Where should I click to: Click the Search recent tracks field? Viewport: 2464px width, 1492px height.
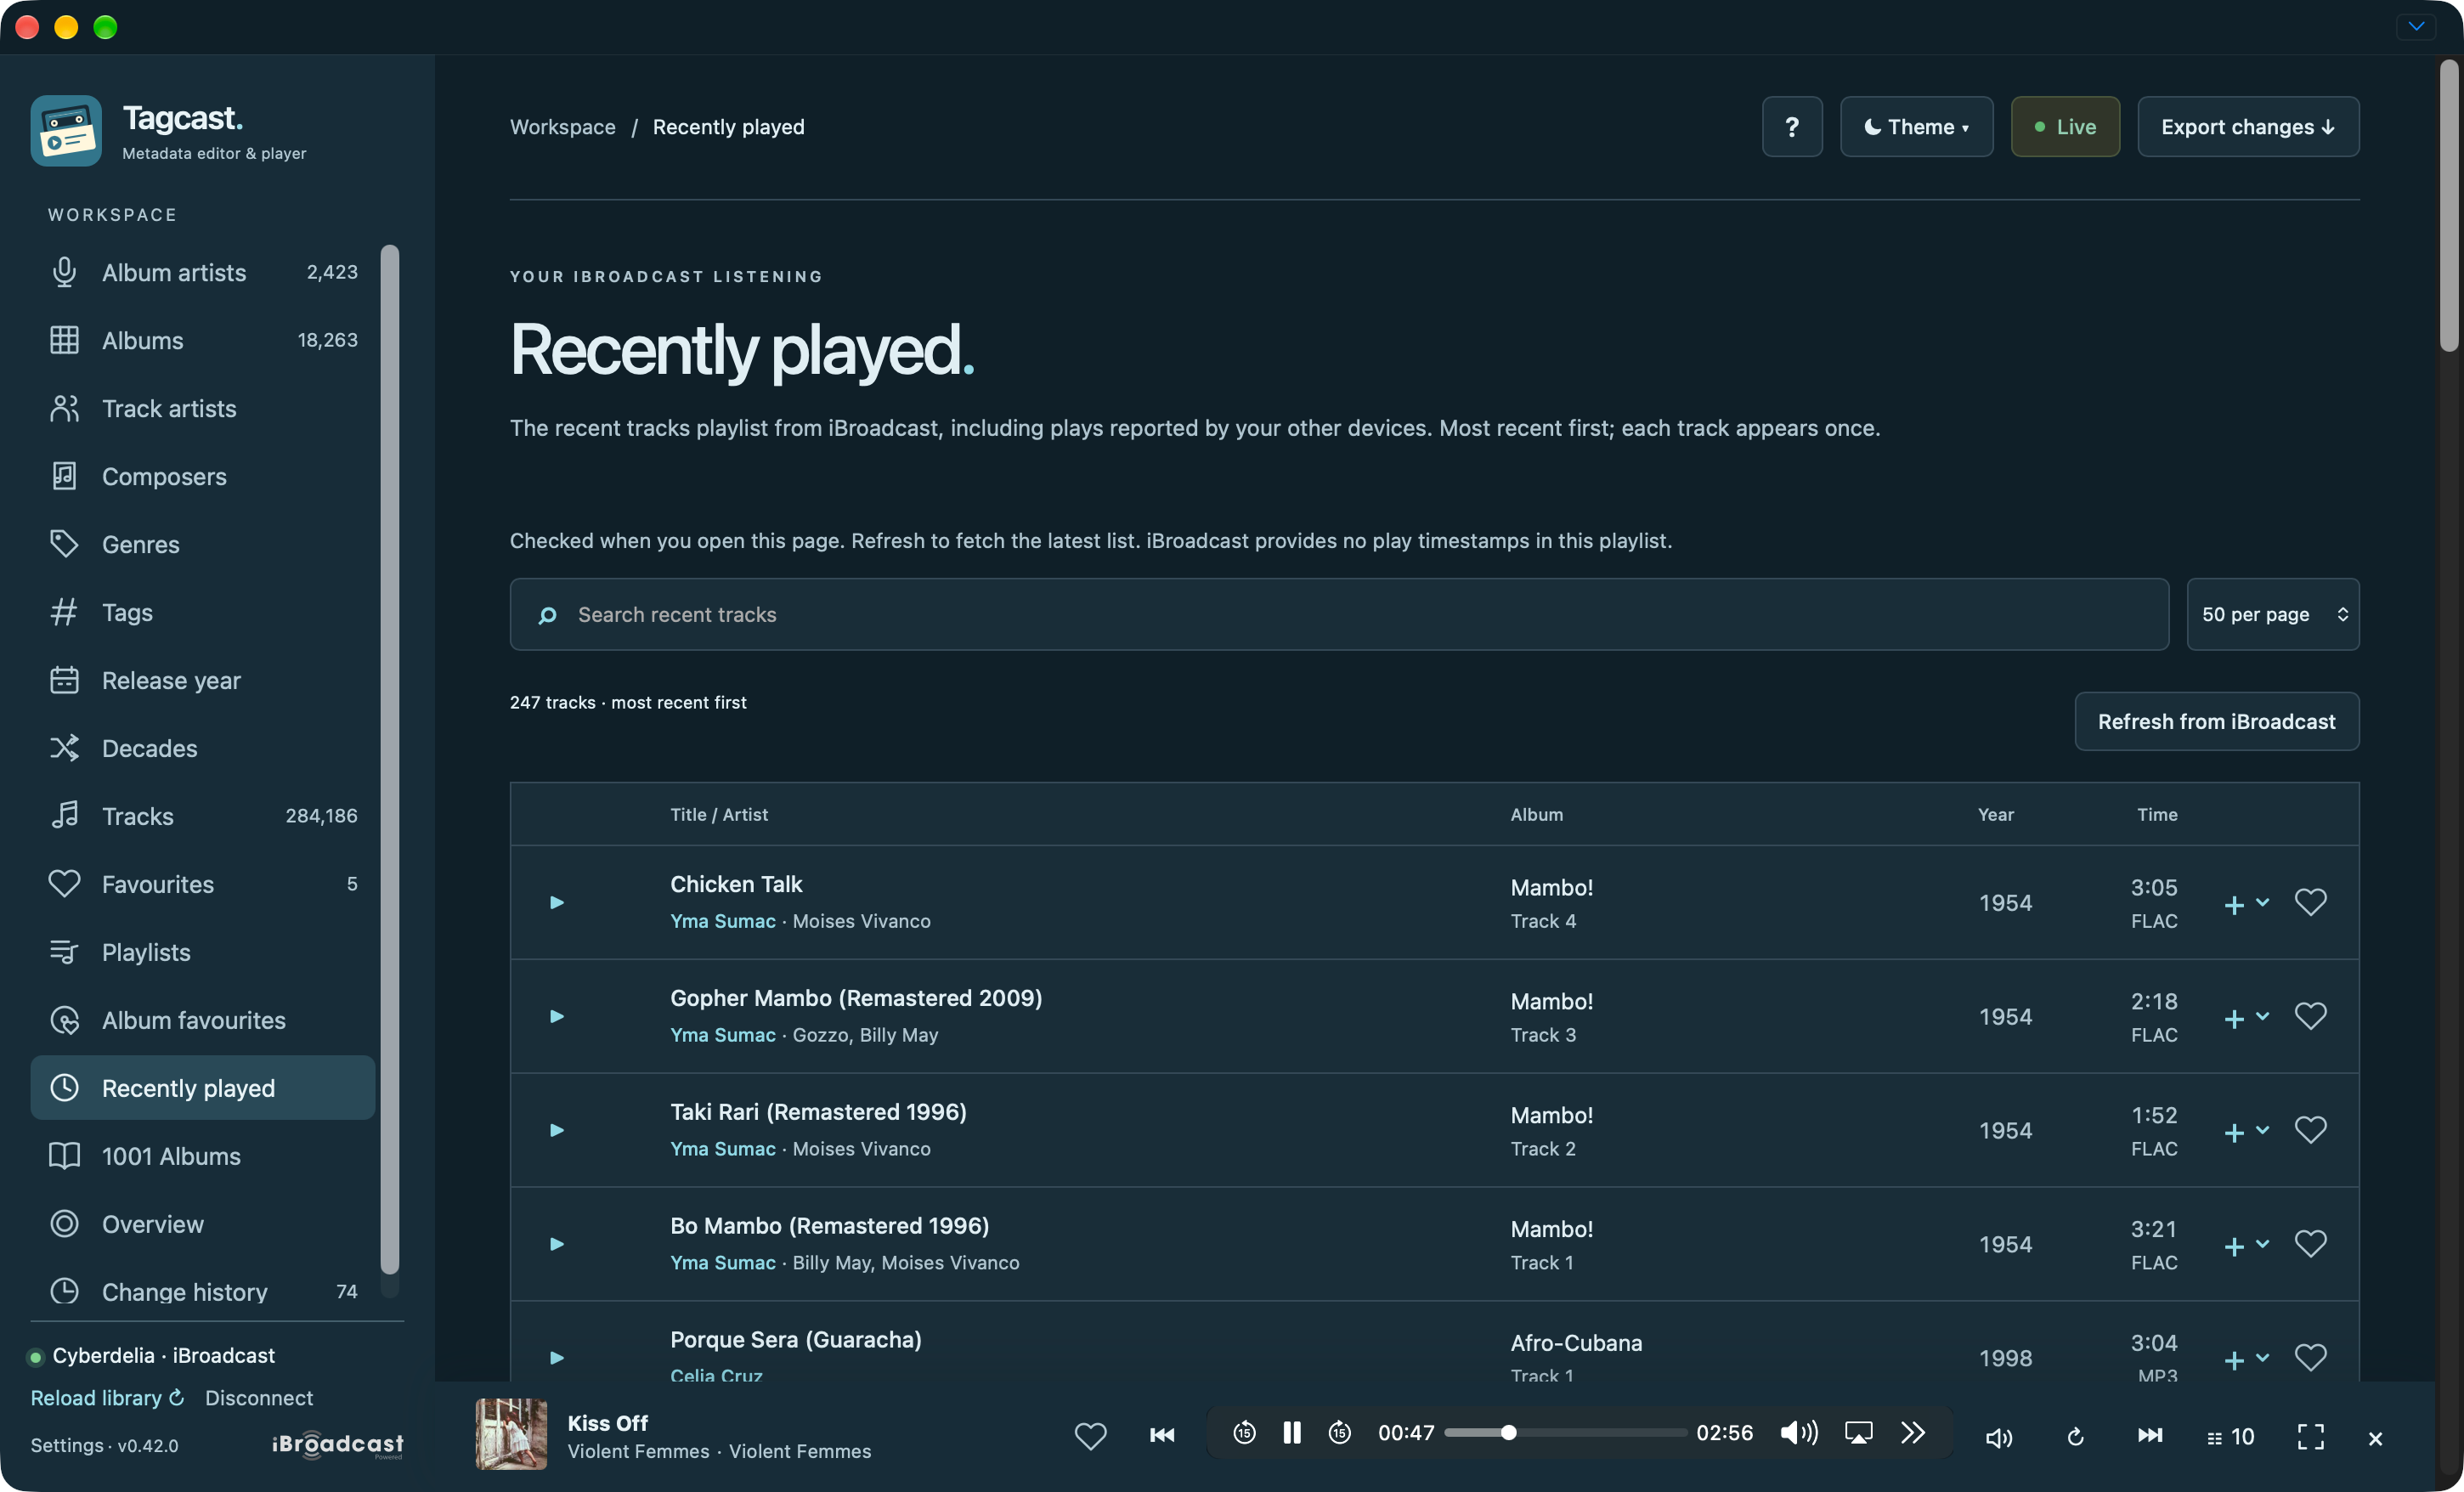pyautogui.click(x=1339, y=615)
